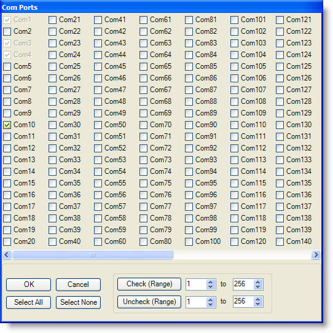Image resolution: width=333 pixels, height=333 pixels.
Task: Check the Com77 port
Action: click(x=143, y=206)
